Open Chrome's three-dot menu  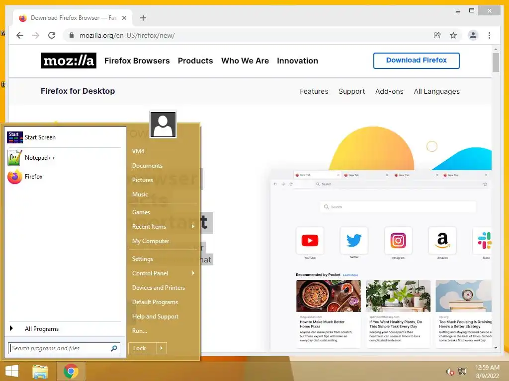(x=489, y=35)
